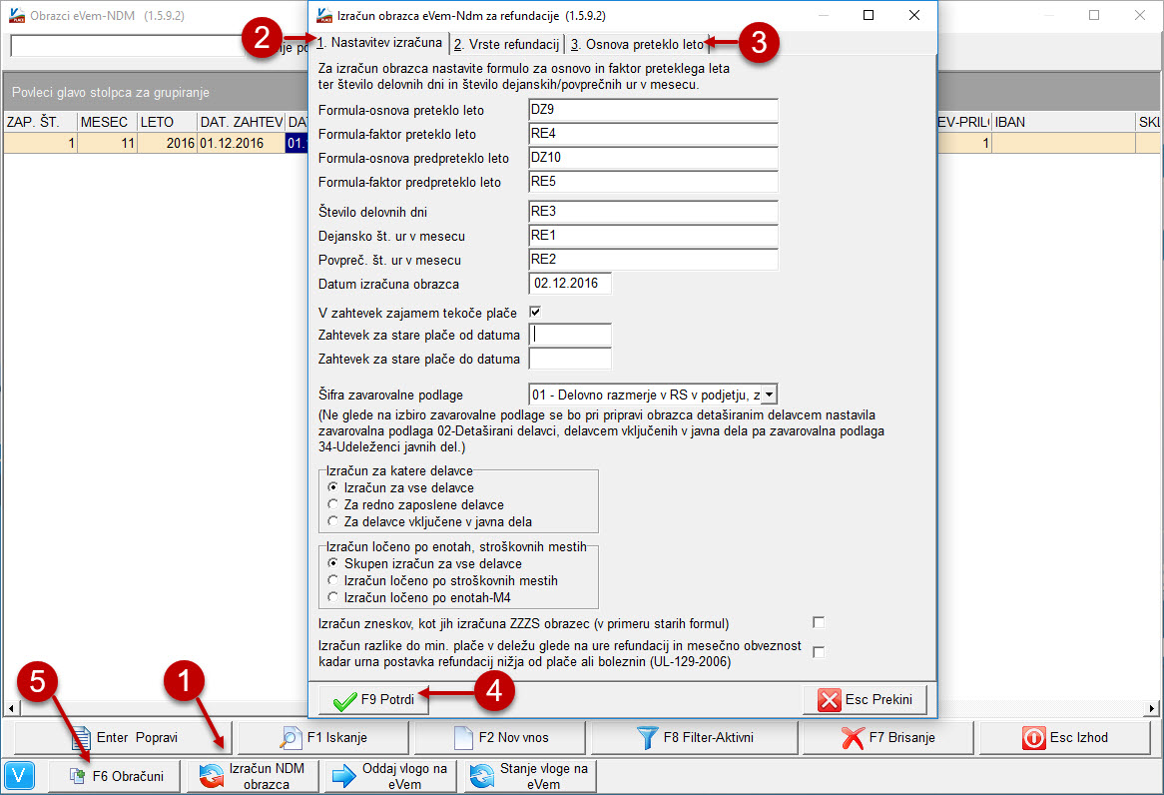Click the F6 Obračuni icon
The height and width of the screenshot is (795, 1164).
[x=77, y=776]
